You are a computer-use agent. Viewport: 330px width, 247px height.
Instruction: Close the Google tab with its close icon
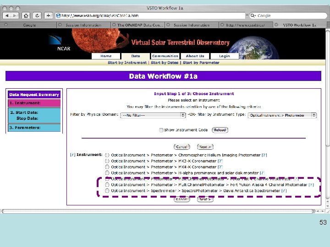(x=6, y=25)
